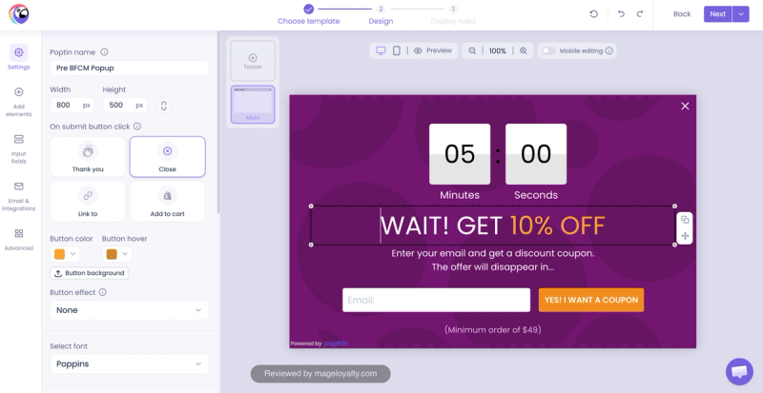Click Button background upload button

click(90, 273)
